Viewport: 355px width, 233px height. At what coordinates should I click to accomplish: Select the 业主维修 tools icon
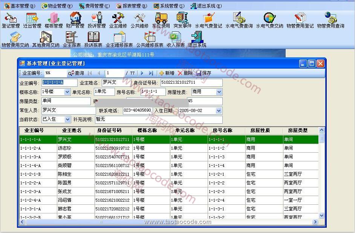tap(118, 20)
